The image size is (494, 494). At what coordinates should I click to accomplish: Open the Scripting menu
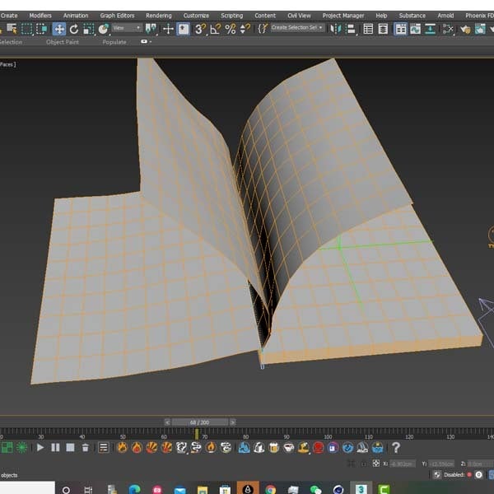pos(231,16)
